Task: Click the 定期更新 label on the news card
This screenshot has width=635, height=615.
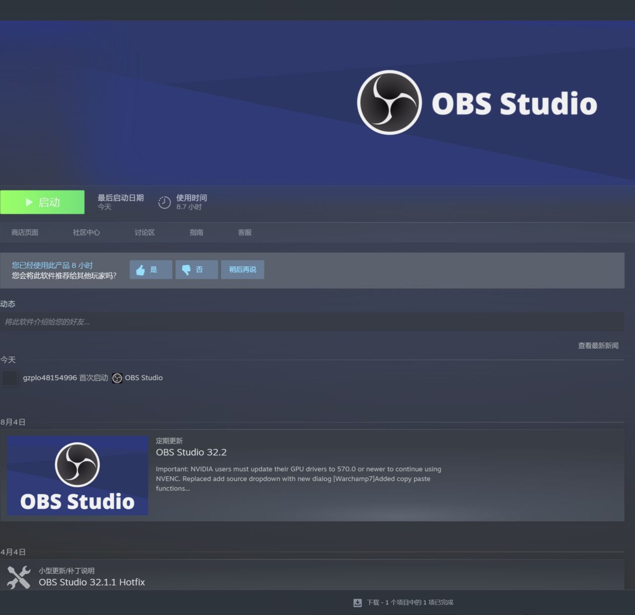Action: (x=169, y=441)
